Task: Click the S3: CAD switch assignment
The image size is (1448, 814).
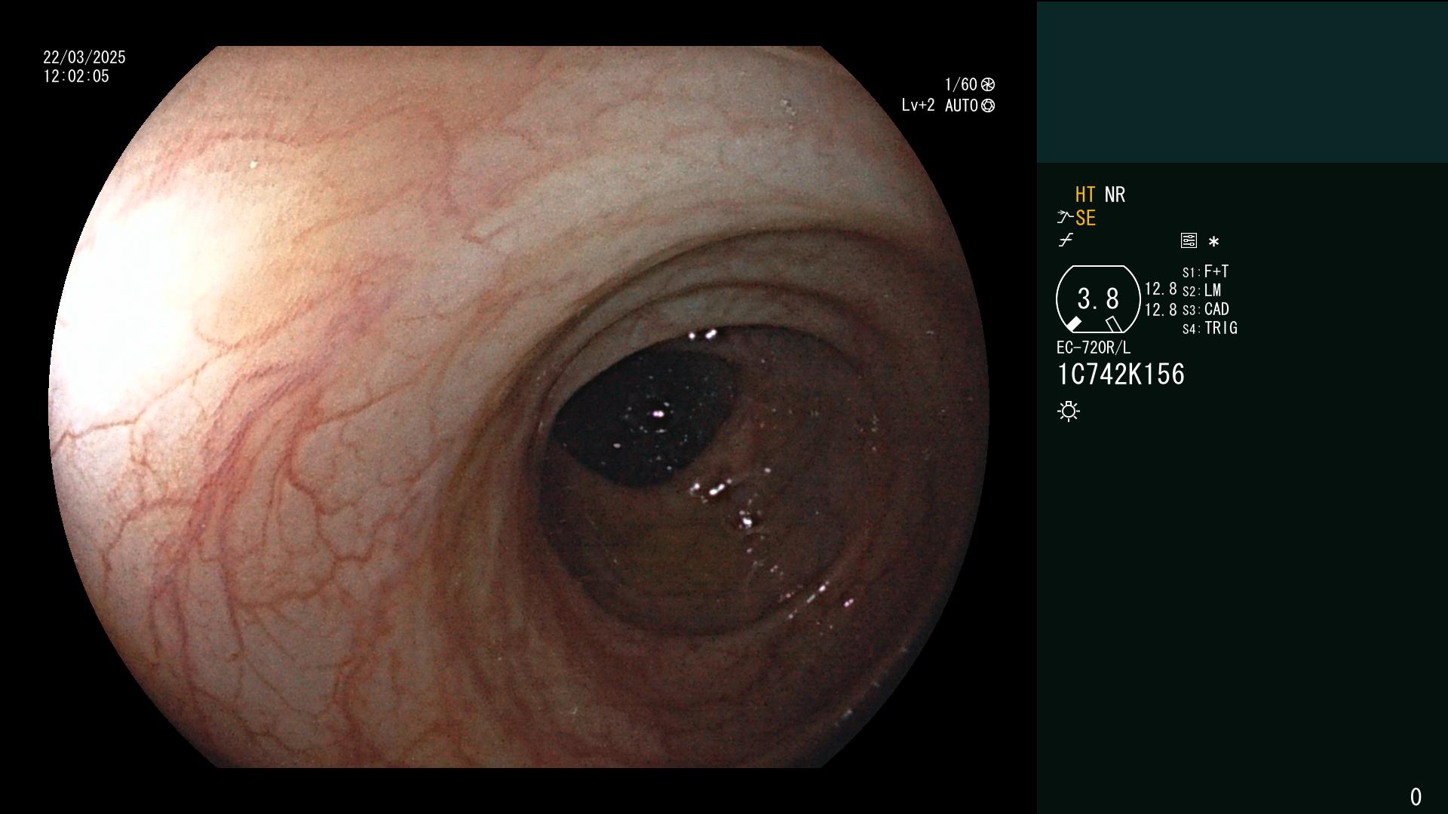Action: (x=1206, y=309)
